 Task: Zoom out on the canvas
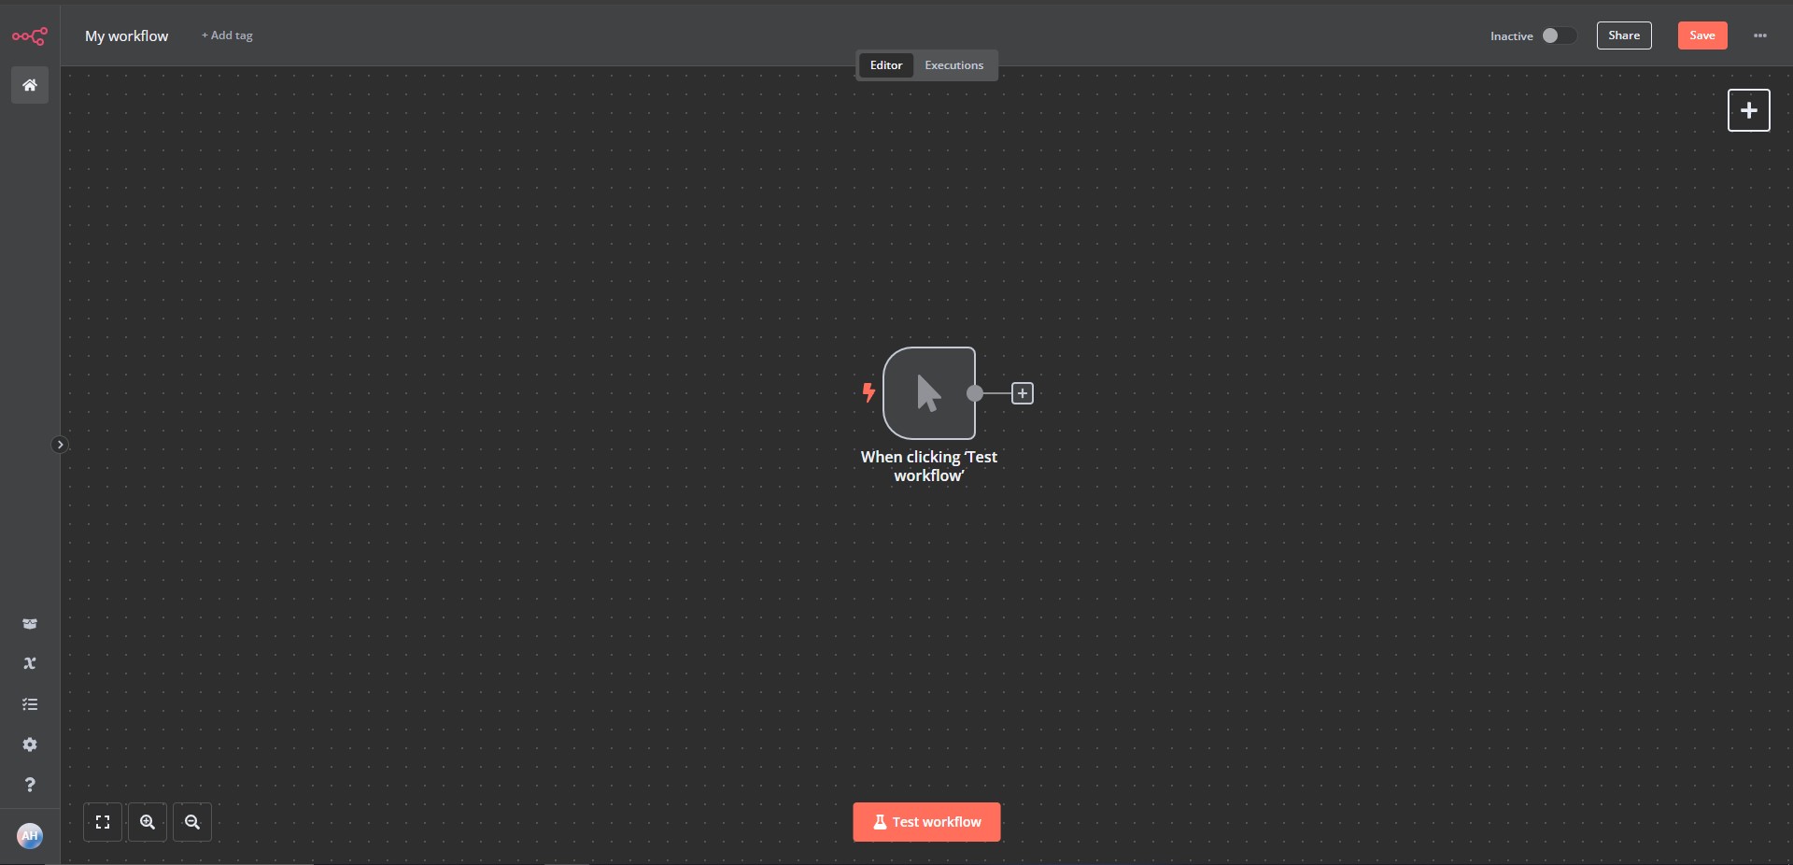pos(192,822)
